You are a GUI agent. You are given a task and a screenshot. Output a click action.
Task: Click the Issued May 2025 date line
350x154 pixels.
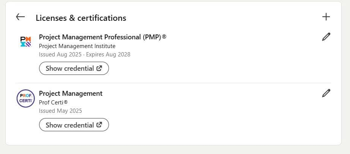(x=60, y=111)
